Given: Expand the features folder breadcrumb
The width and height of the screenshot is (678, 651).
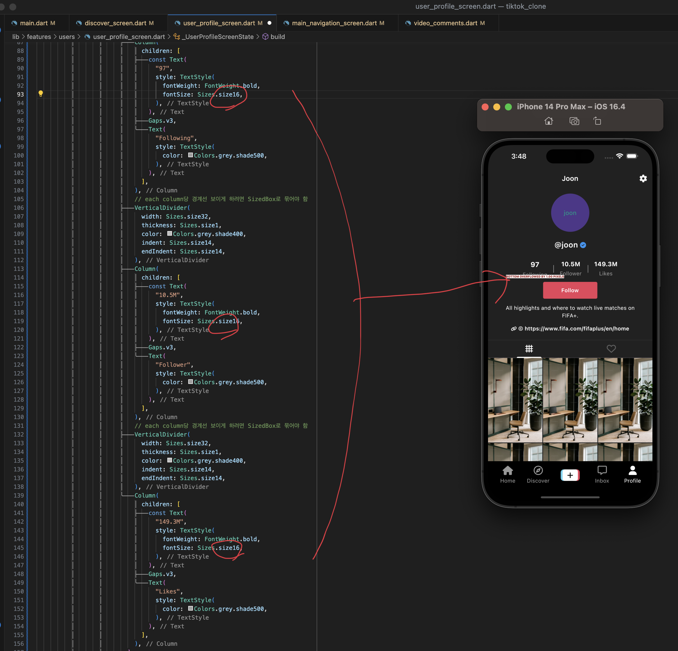Looking at the screenshot, I should pyautogui.click(x=39, y=37).
